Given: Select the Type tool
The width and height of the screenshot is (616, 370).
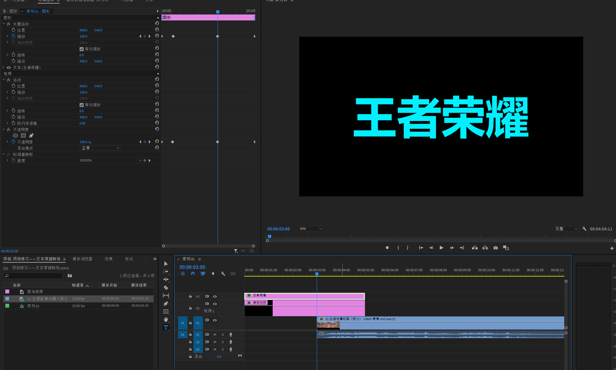Looking at the screenshot, I should [x=166, y=327].
